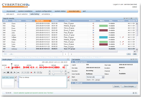The image size is (141, 97).
Task: Toggle the loop playback icon
Action: [x=28, y=72]
